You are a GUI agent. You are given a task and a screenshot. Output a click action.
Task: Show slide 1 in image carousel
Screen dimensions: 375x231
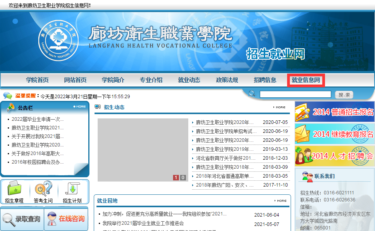pos(176,178)
